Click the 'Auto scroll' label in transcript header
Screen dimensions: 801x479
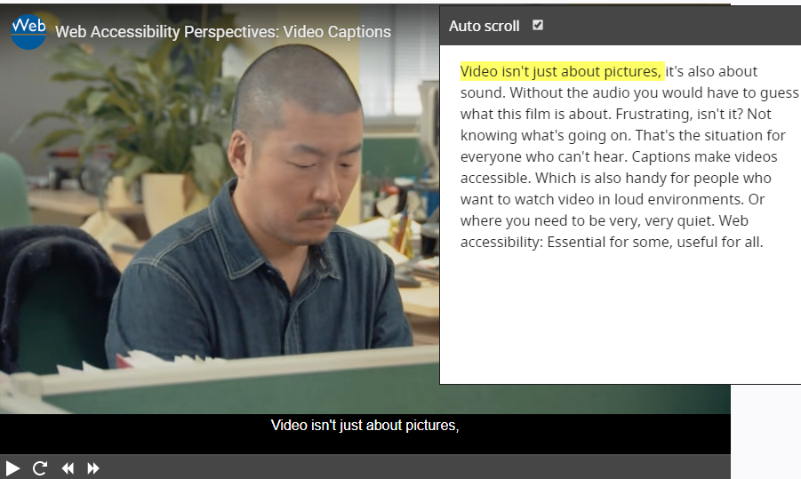(484, 26)
